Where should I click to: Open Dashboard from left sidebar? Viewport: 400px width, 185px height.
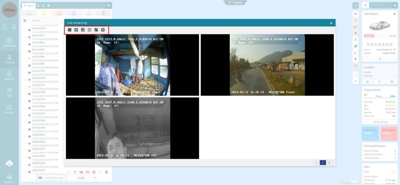[9, 42]
